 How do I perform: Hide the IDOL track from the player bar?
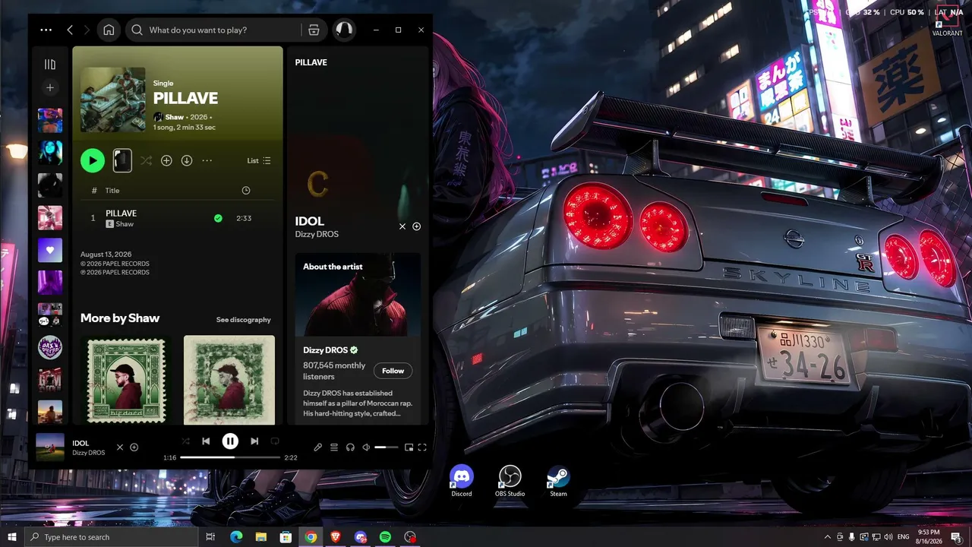click(119, 447)
